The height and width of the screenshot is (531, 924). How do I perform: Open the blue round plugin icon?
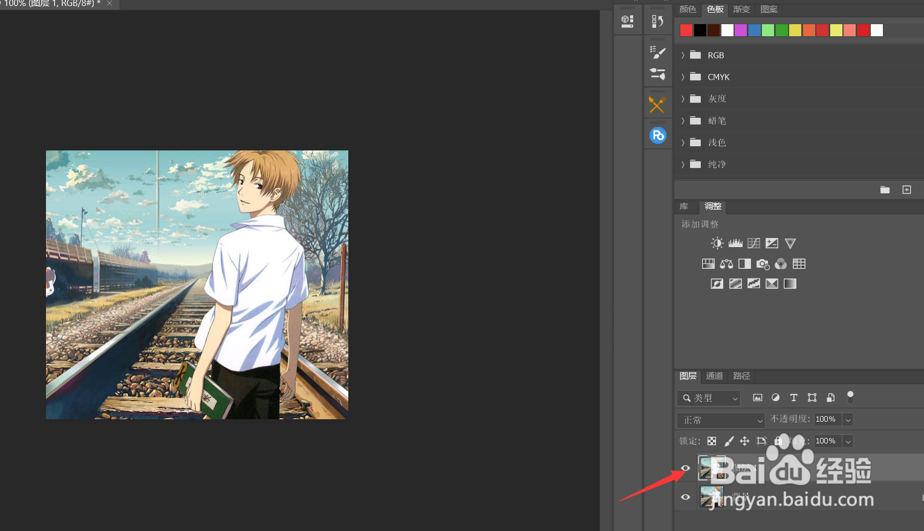tap(657, 135)
